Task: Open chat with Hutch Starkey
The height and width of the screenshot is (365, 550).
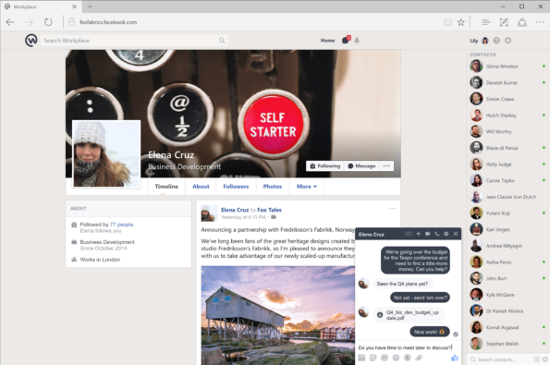Action: [x=507, y=116]
